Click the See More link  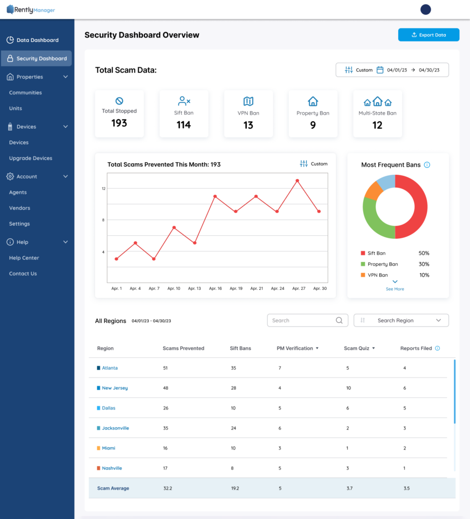pyautogui.click(x=395, y=289)
